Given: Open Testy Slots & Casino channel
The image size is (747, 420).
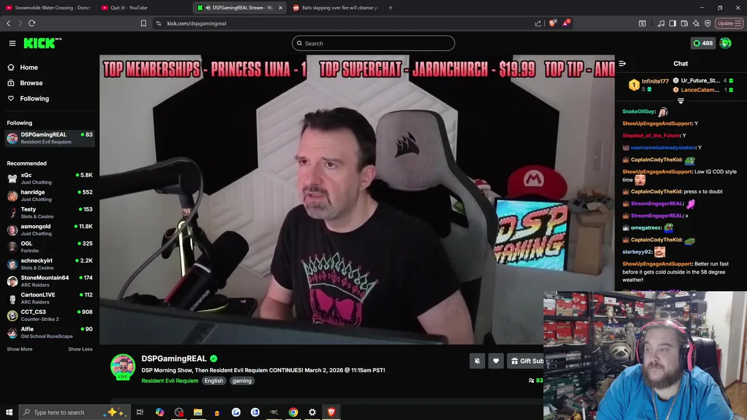Looking at the screenshot, I should pos(50,212).
